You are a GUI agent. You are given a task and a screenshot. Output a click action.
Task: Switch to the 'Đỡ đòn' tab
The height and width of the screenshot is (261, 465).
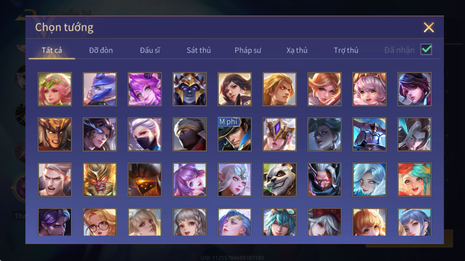pos(101,50)
